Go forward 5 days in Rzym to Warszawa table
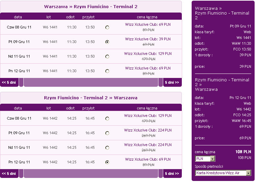Screen dimensions: 258x183 [x=172, y=174]
